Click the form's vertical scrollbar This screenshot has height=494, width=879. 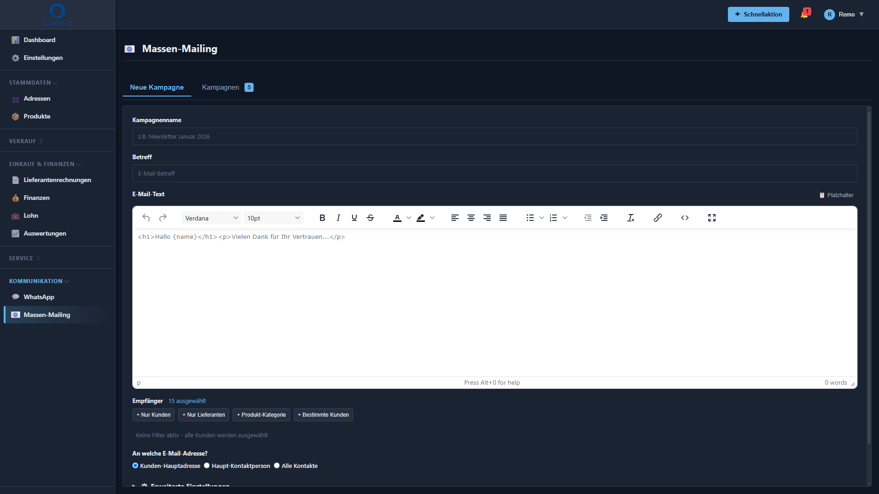coord(869,277)
